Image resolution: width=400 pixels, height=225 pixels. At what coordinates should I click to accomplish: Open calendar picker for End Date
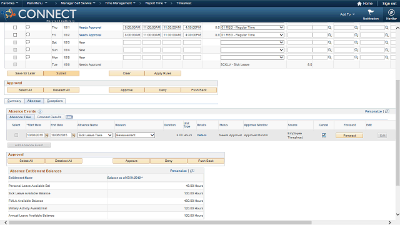pos(74,136)
